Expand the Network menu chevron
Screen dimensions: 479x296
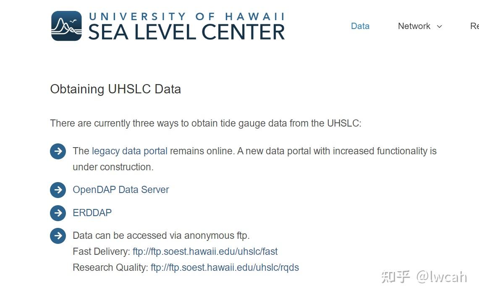pyautogui.click(x=439, y=26)
